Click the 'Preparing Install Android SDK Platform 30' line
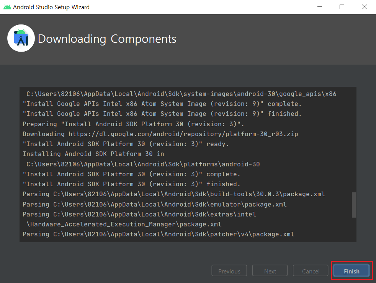Screen dimensions: 376x283 pos(133,124)
